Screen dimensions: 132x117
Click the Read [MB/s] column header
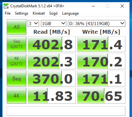tap(52, 32)
